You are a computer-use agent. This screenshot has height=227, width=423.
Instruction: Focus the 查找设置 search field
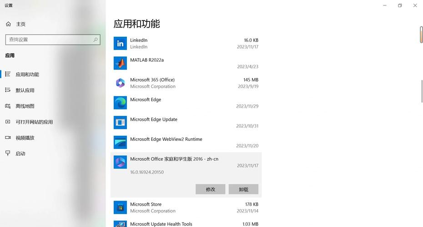pos(53,39)
